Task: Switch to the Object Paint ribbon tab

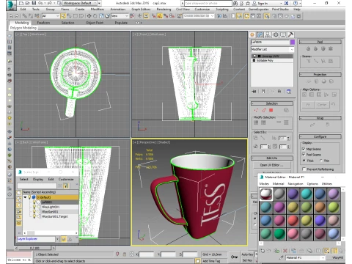Action: click(x=95, y=23)
